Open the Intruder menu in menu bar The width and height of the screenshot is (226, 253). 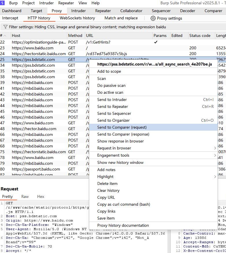46,3
